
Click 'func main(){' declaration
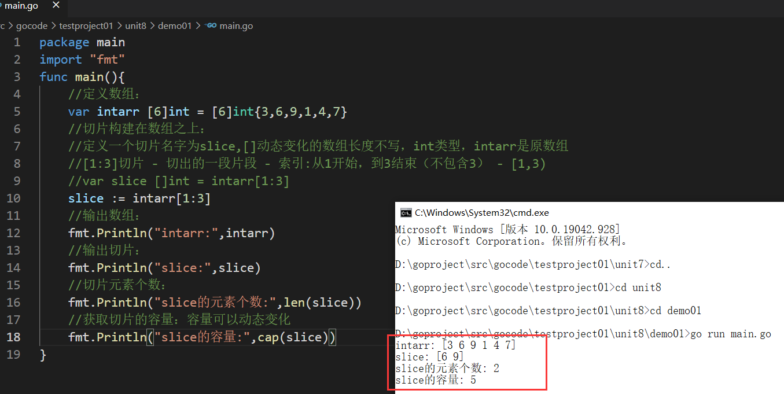(x=82, y=77)
